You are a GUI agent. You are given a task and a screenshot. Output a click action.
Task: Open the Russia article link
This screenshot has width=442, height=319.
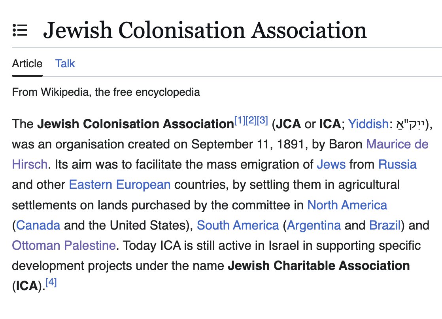(x=397, y=164)
